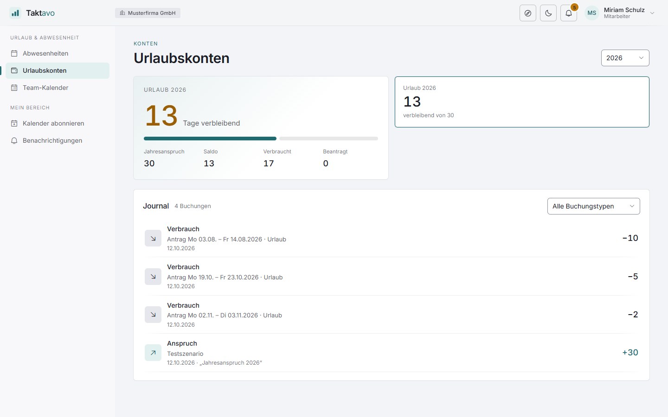Click the '4 Buchungen' count label

(x=193, y=206)
